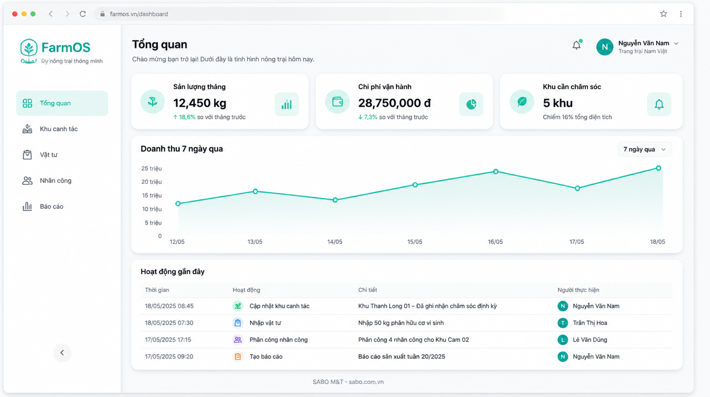Click the Trần Thị Hoa avatar T
This screenshot has width=710, height=397.
pyautogui.click(x=563, y=323)
